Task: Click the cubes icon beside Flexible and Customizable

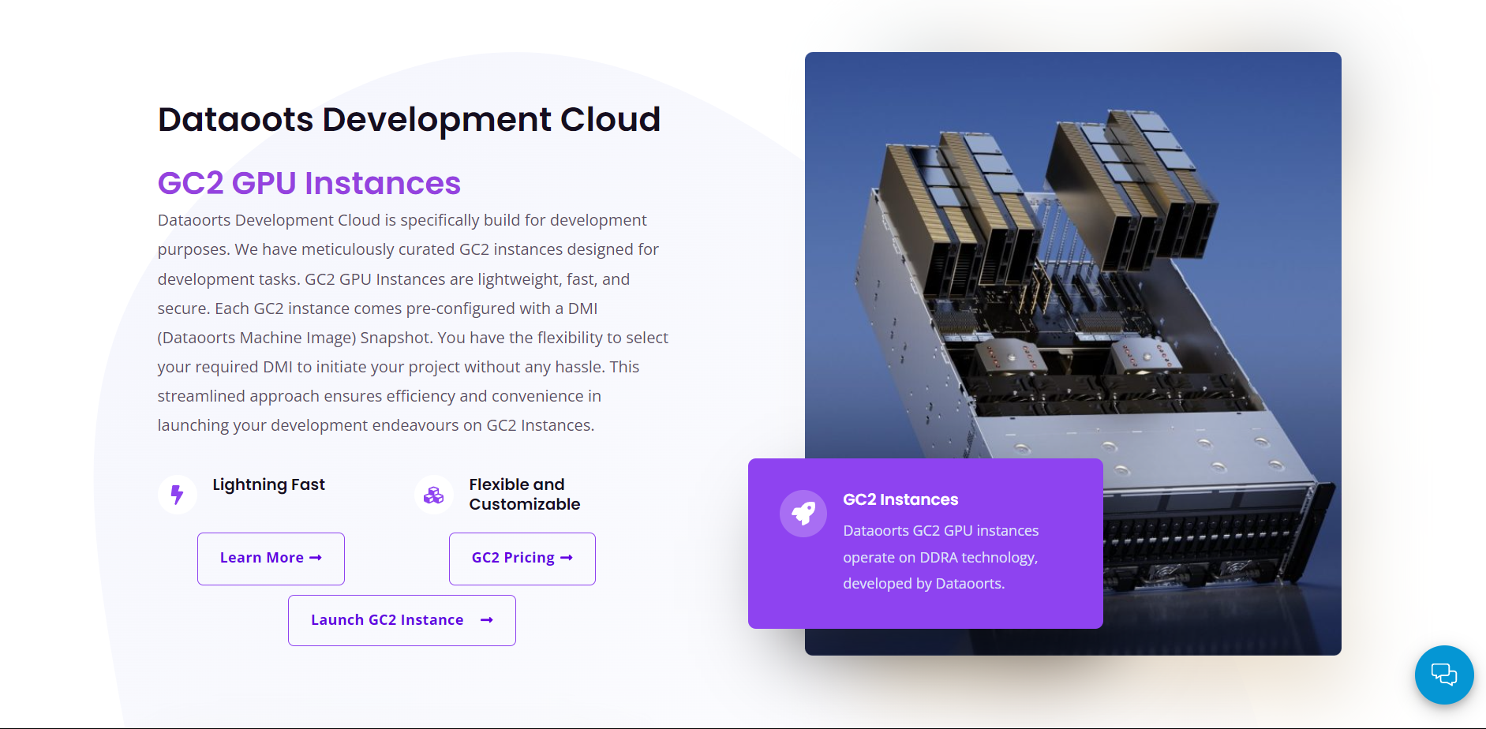Action: coord(434,495)
